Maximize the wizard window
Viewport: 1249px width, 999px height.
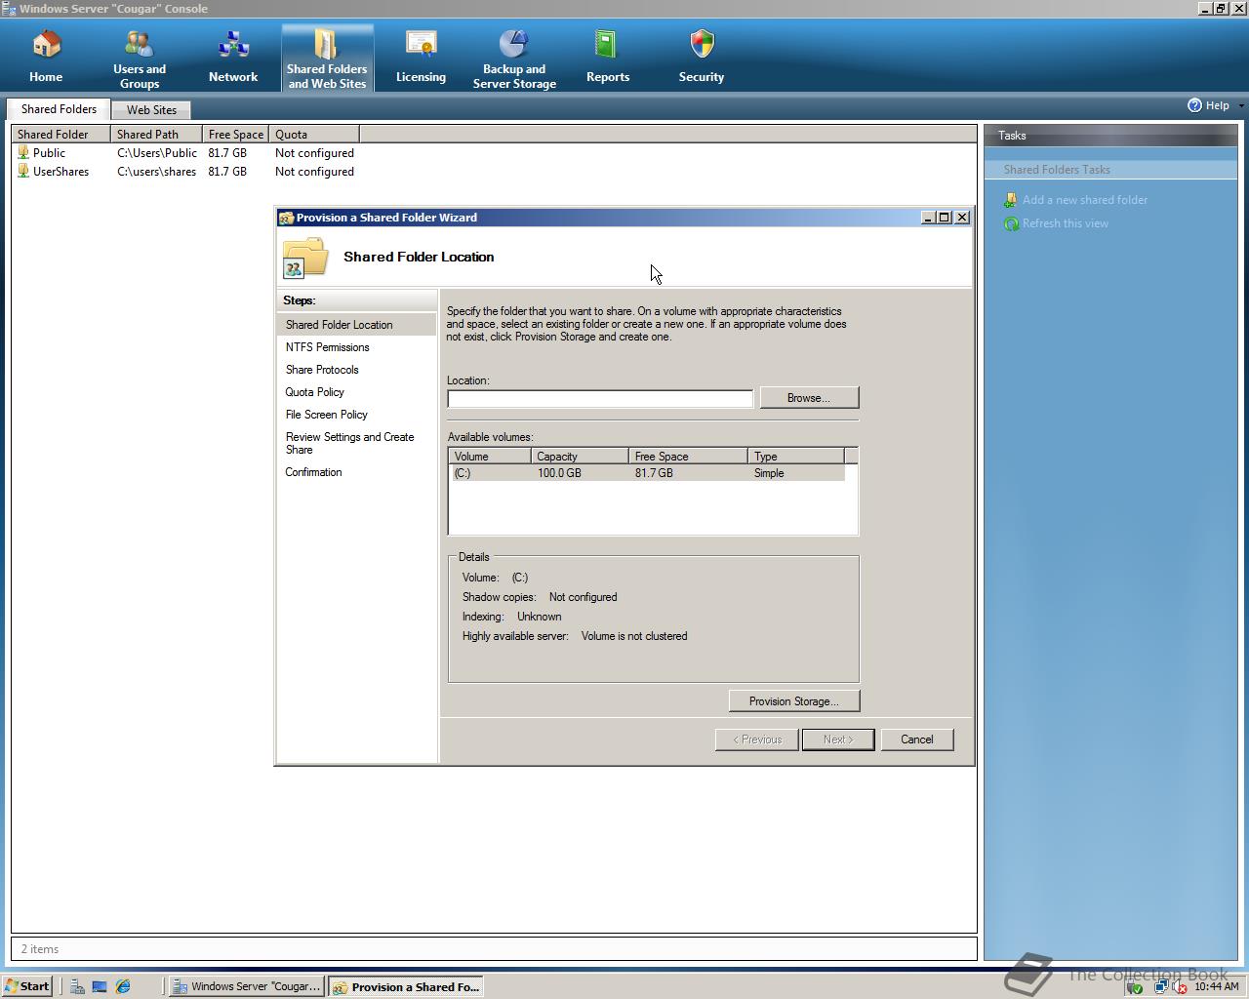point(945,218)
